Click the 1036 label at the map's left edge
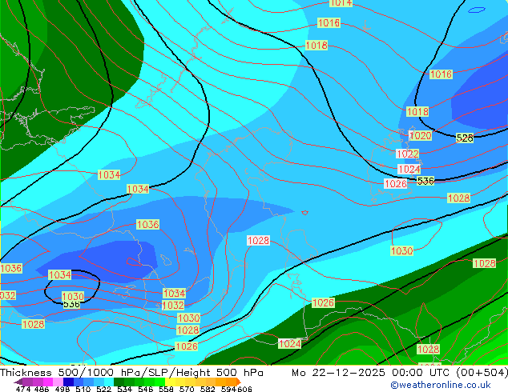 [11, 268]
